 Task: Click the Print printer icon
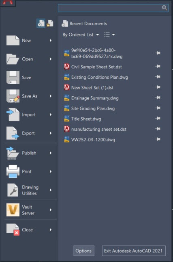[13, 171]
